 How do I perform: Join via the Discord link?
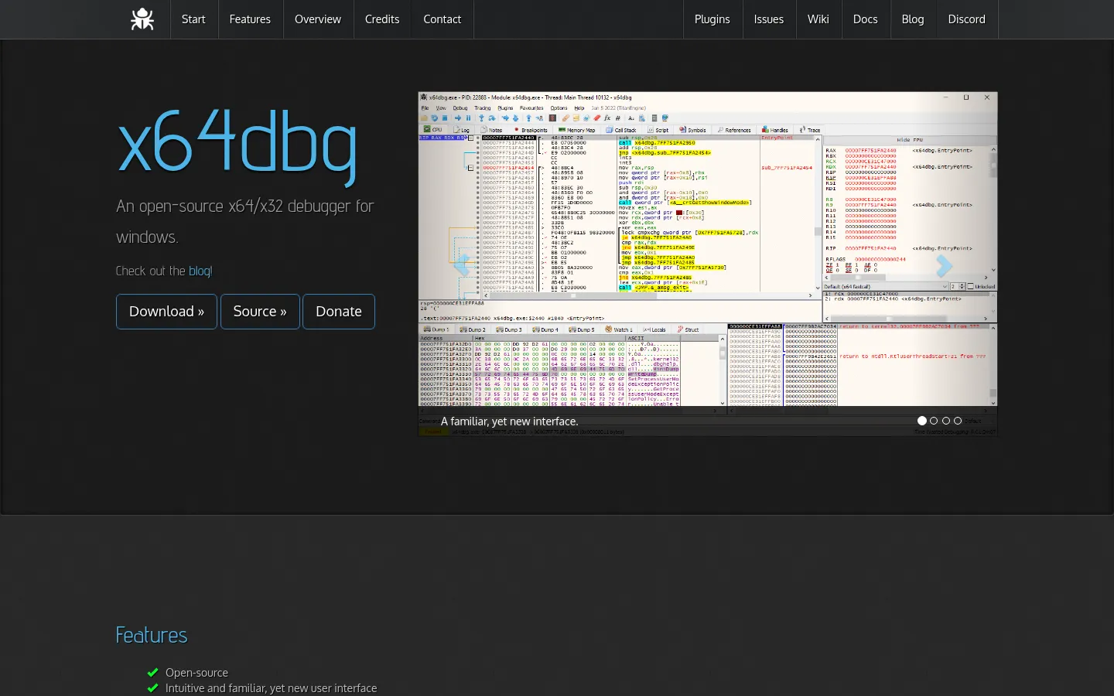coord(967,19)
